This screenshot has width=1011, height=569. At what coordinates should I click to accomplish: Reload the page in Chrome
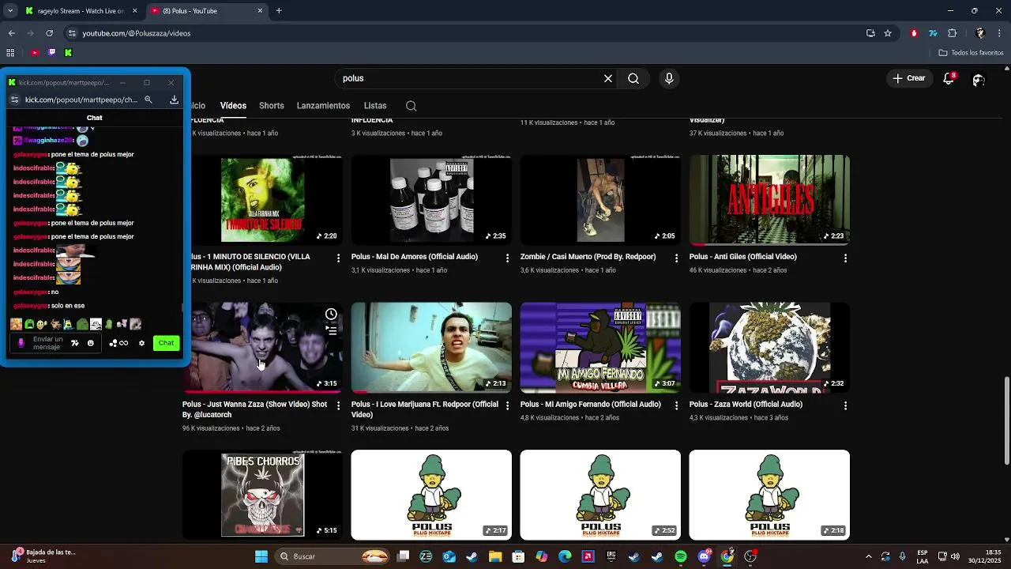(49, 33)
